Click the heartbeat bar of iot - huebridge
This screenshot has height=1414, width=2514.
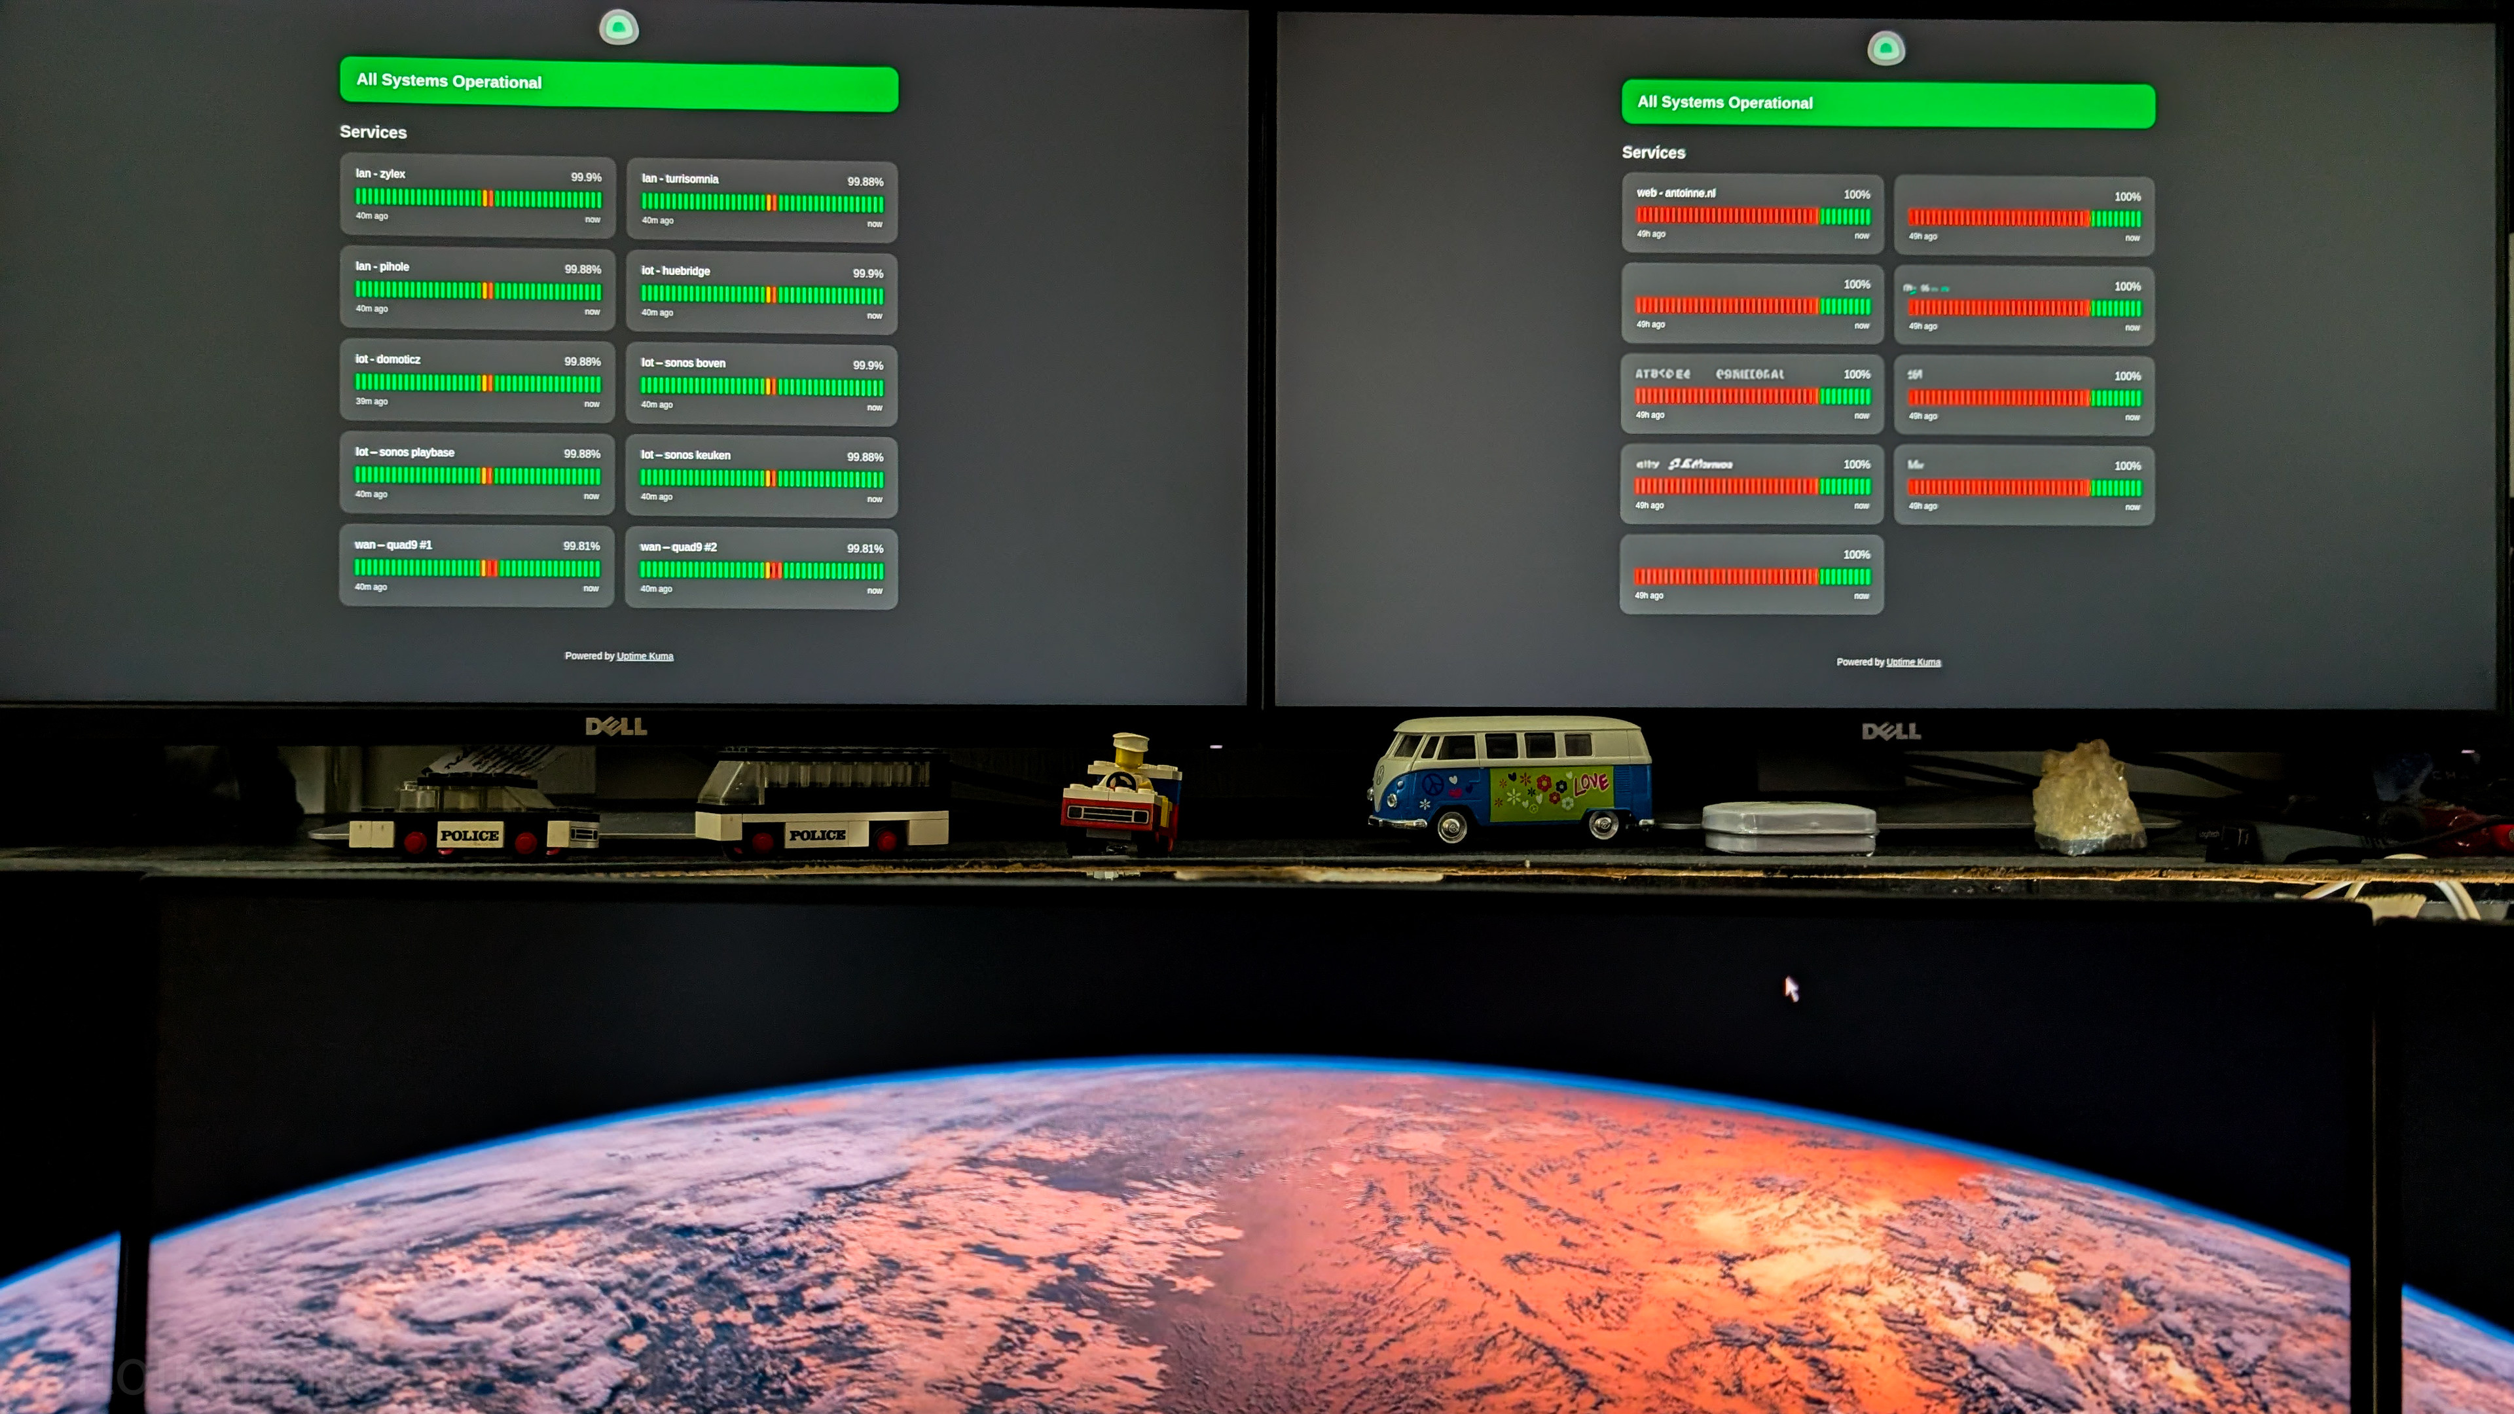click(x=761, y=295)
